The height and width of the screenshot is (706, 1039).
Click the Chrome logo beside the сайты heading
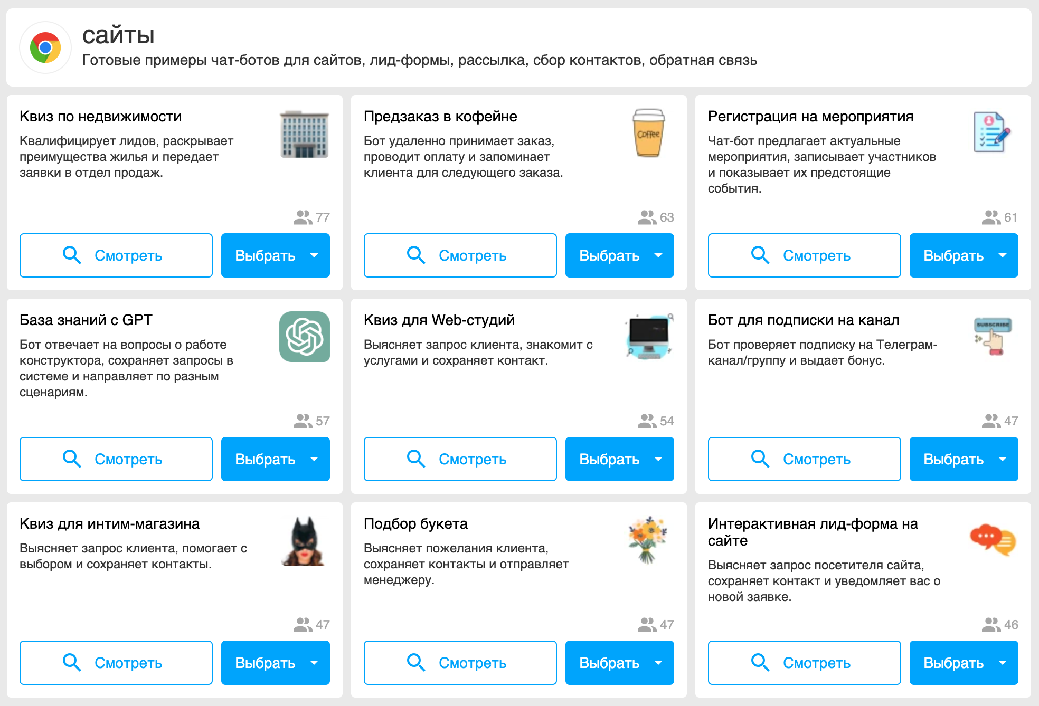[45, 47]
